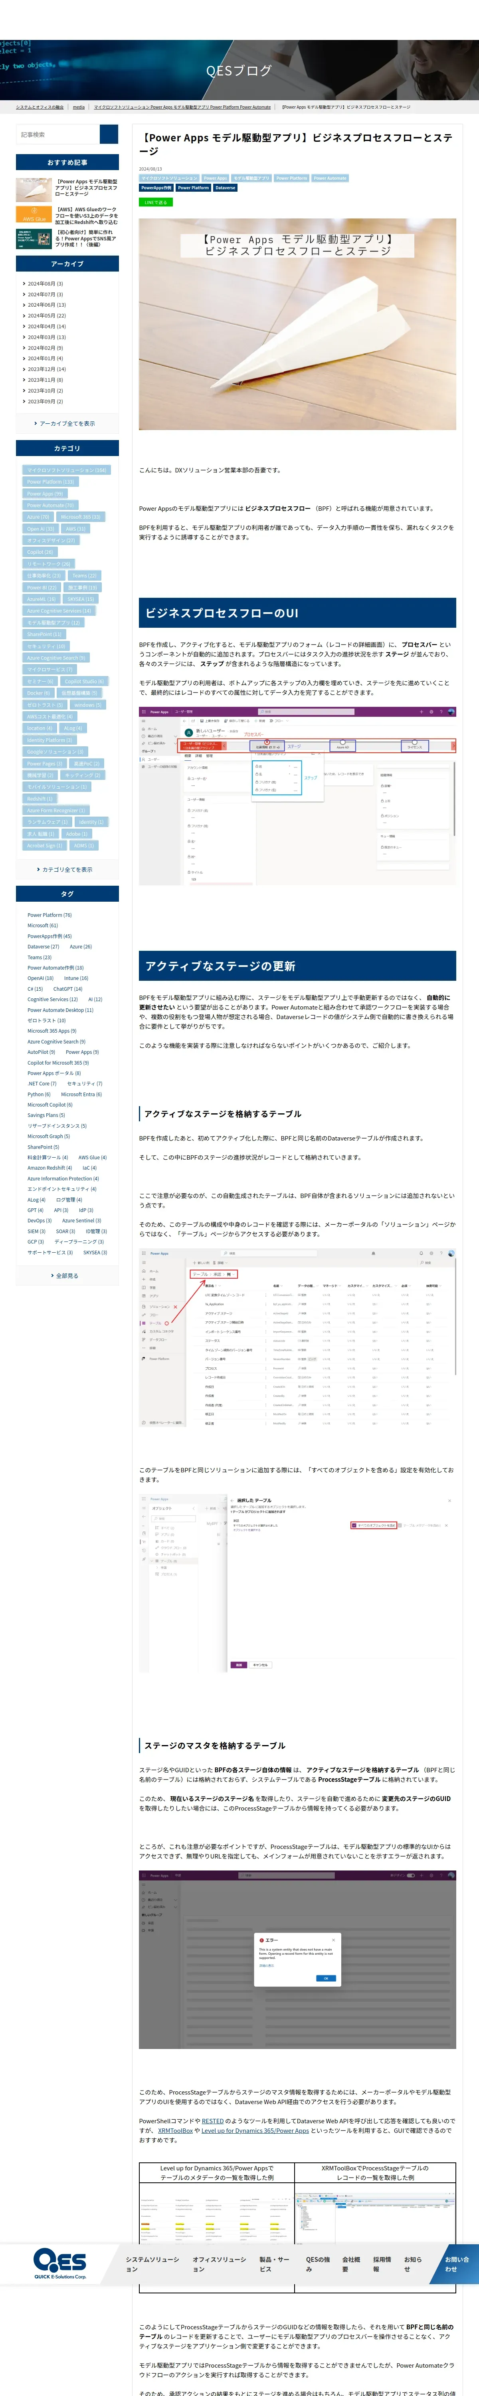Image resolution: width=479 pixels, height=2396 pixels.
Task: Click カテゴリ全てを表示 link
Action: point(67,870)
